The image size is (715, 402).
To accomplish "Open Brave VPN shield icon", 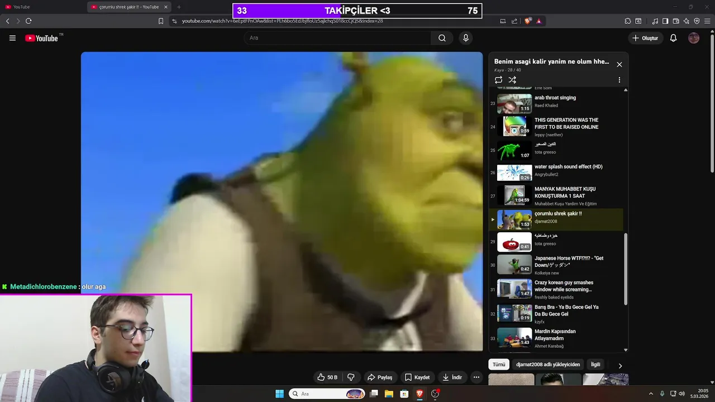I will click(697, 21).
